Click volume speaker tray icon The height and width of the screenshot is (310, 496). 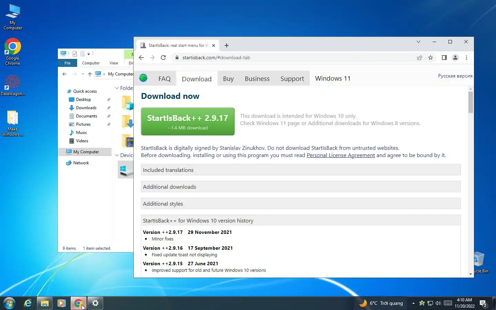(x=438, y=303)
